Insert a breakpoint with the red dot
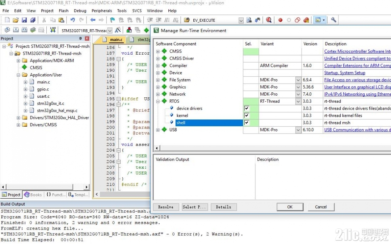The width and height of the screenshot is (391, 244). 280,20
